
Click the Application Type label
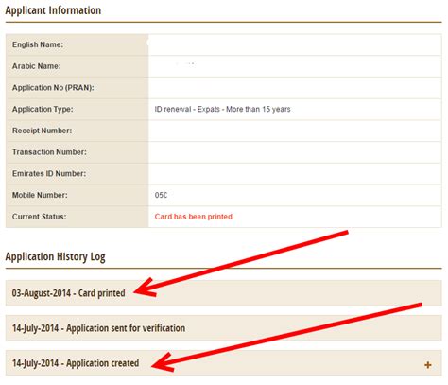point(43,109)
